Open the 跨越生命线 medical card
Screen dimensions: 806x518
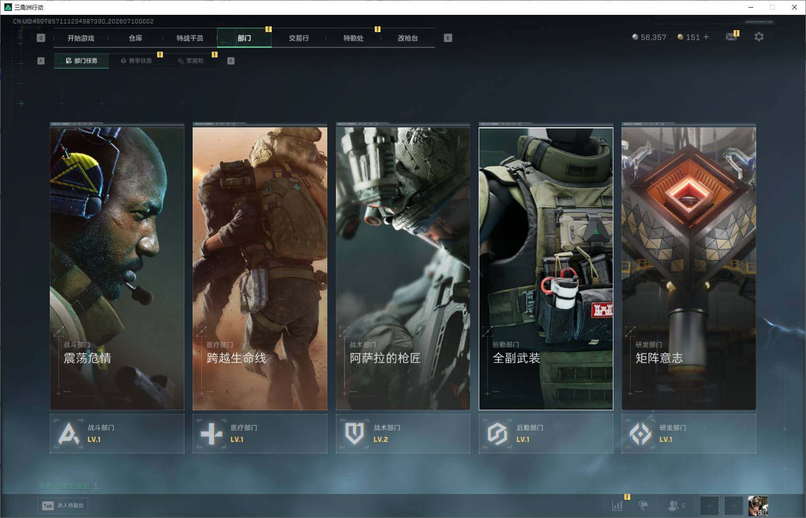tap(260, 267)
